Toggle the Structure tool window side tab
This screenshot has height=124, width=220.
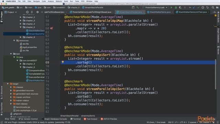[x=1, y=92]
